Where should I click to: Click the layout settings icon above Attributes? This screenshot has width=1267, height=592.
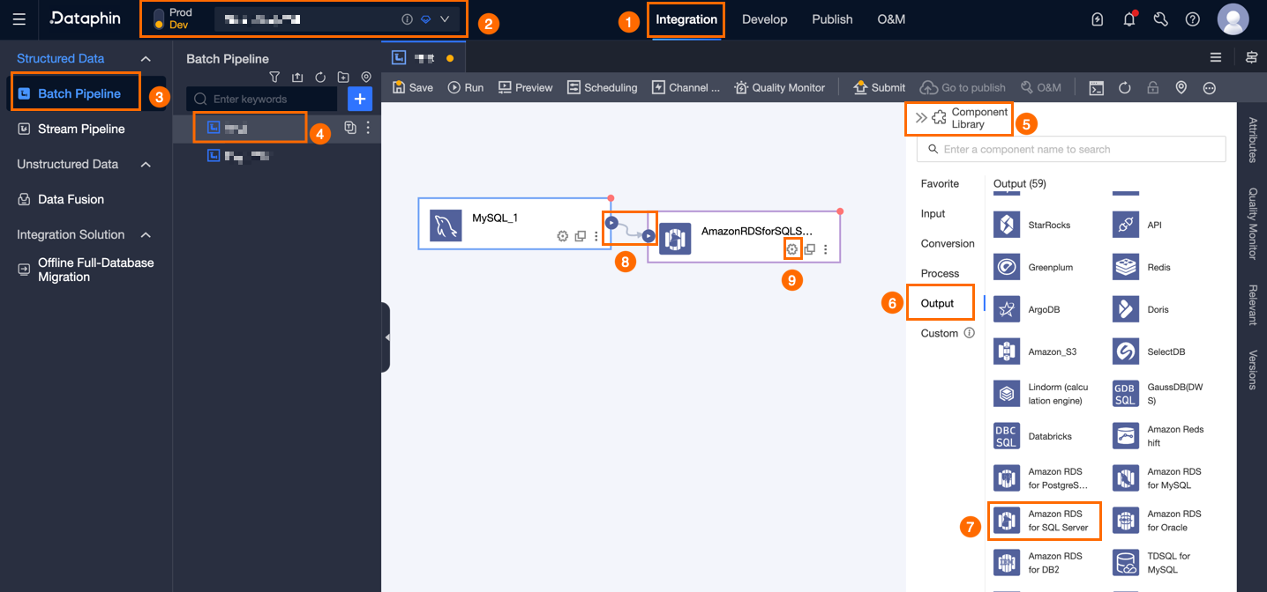pyautogui.click(x=1251, y=57)
